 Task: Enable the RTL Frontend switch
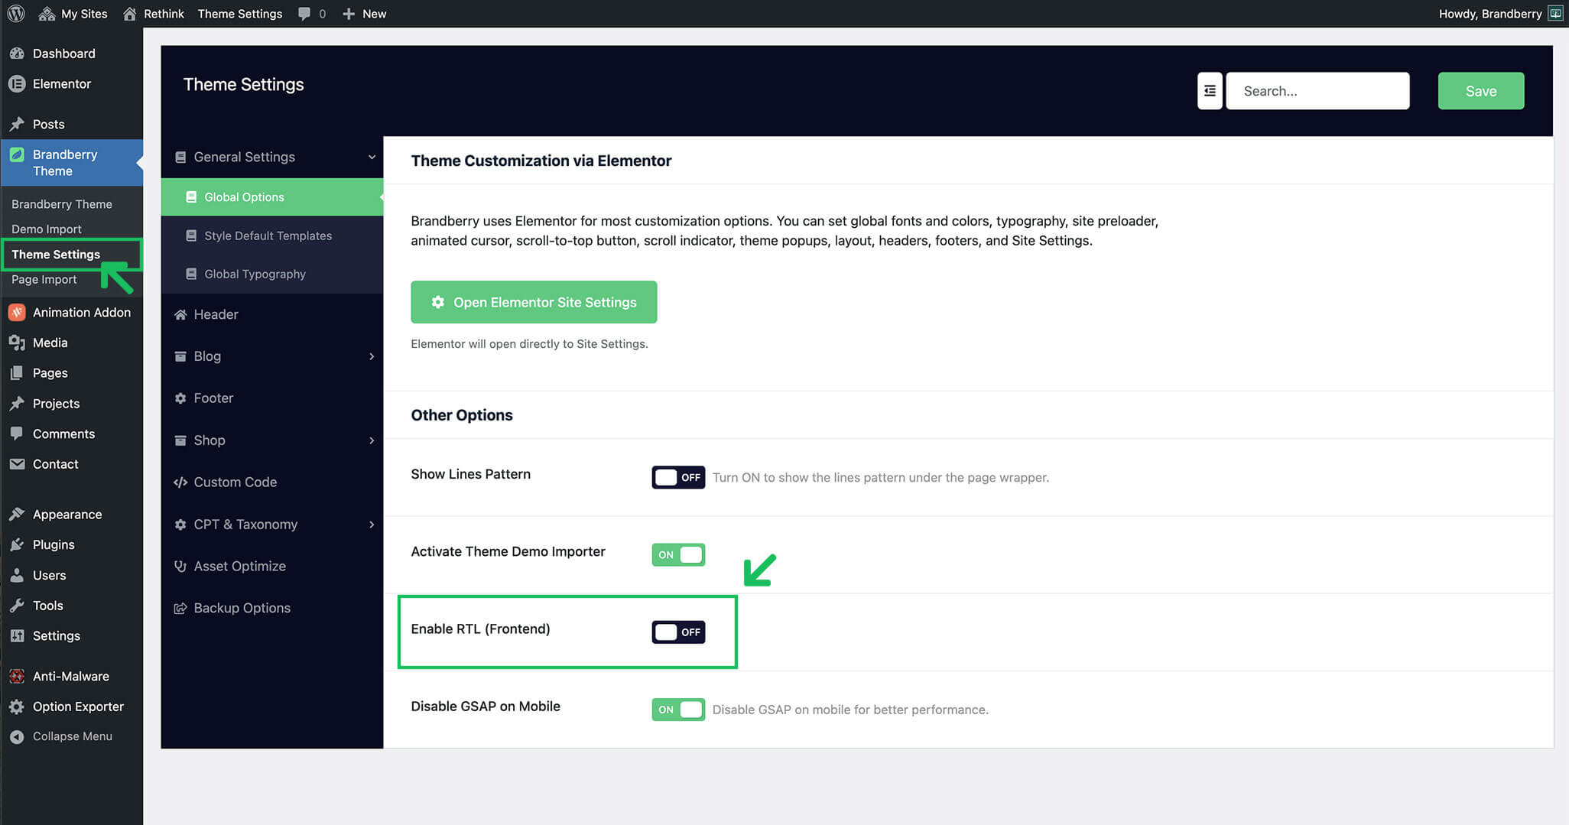(677, 632)
